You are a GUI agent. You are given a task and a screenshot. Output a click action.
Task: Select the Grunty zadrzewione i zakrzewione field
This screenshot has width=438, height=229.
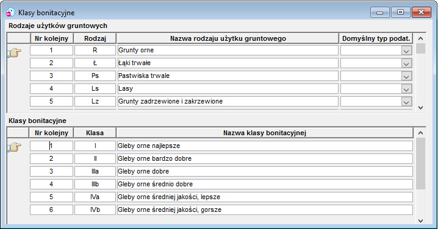(228, 102)
